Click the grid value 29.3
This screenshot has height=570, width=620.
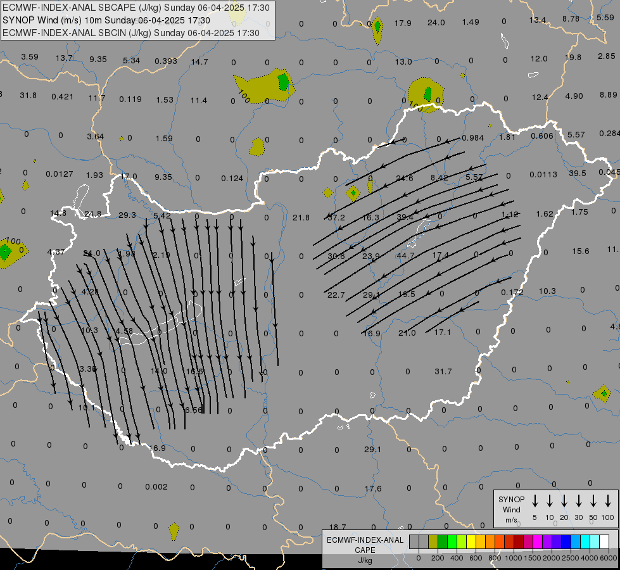pyautogui.click(x=127, y=215)
